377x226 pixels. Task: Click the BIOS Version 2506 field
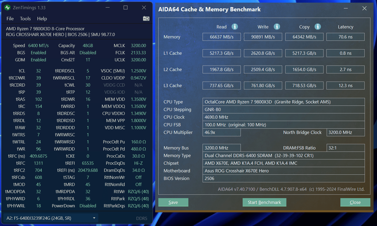pos(283,178)
